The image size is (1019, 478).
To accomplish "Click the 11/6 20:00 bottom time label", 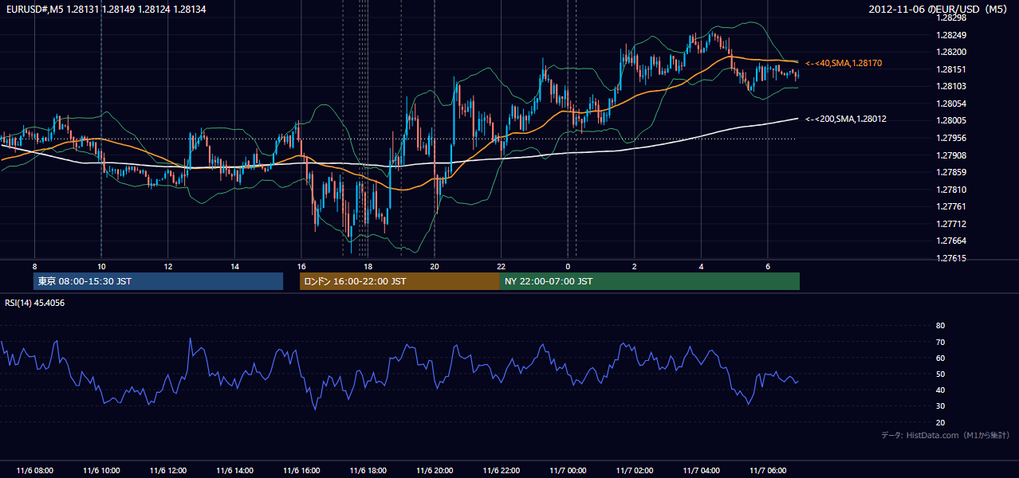I will (x=435, y=471).
